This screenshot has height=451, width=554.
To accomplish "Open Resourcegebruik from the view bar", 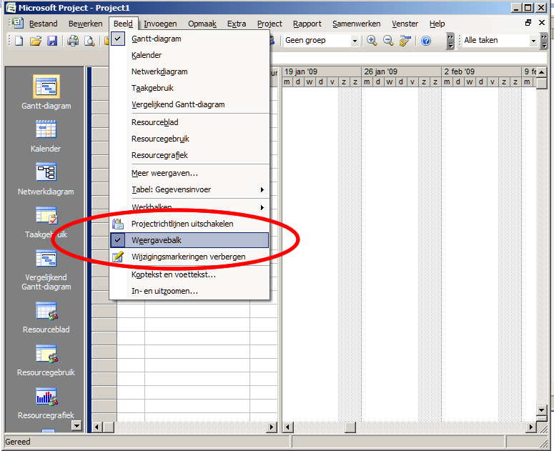I will pyautogui.click(x=46, y=360).
